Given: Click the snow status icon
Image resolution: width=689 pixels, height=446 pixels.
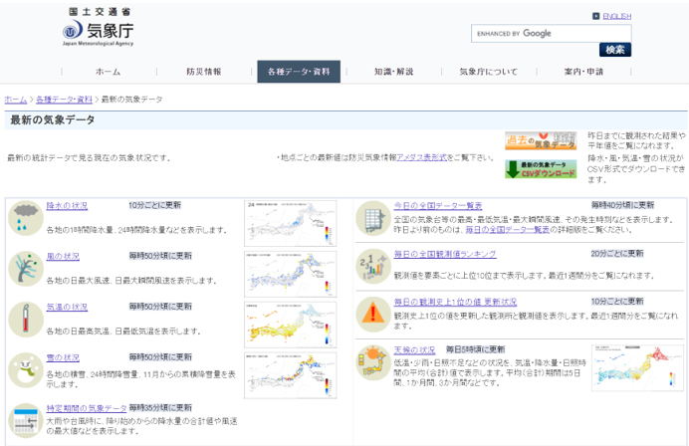Looking at the screenshot, I should tap(23, 369).
